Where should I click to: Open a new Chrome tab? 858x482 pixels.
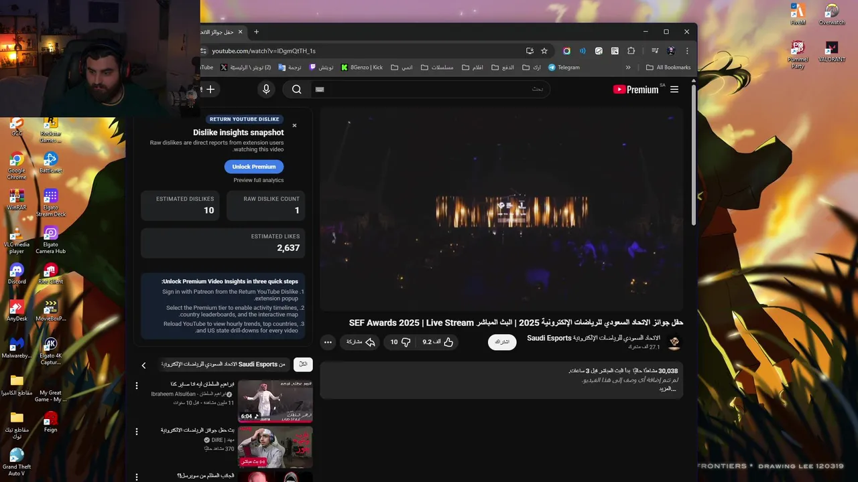[256, 31]
